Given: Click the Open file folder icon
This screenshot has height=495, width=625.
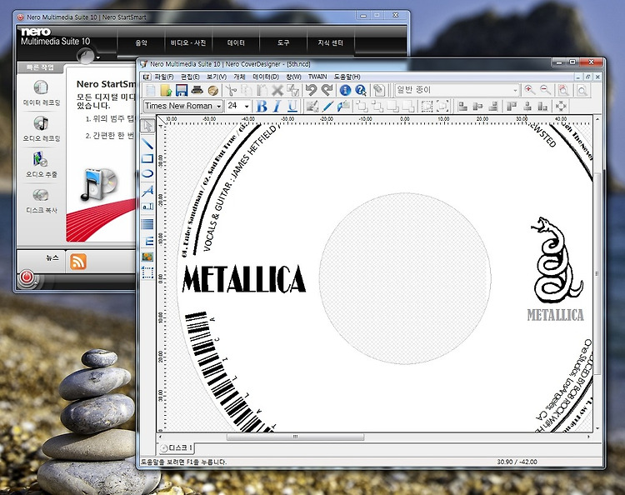Looking at the screenshot, I should pyautogui.click(x=166, y=90).
